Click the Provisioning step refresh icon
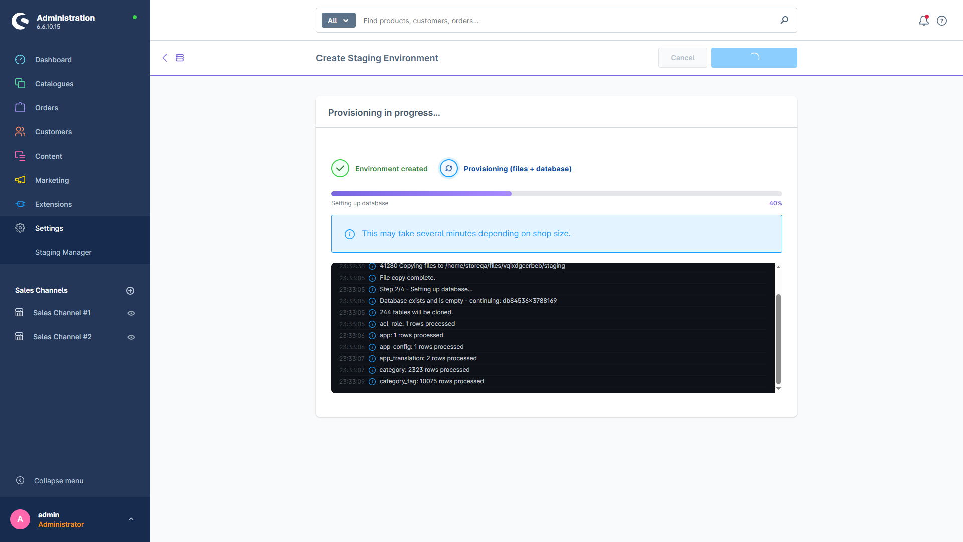This screenshot has width=963, height=542. click(x=449, y=169)
